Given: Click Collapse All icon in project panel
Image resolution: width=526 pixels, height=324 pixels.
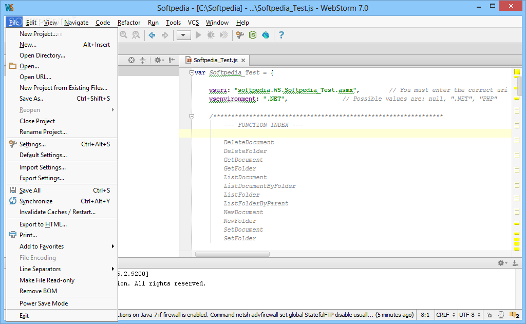Looking at the screenshot, I should tap(143, 60).
